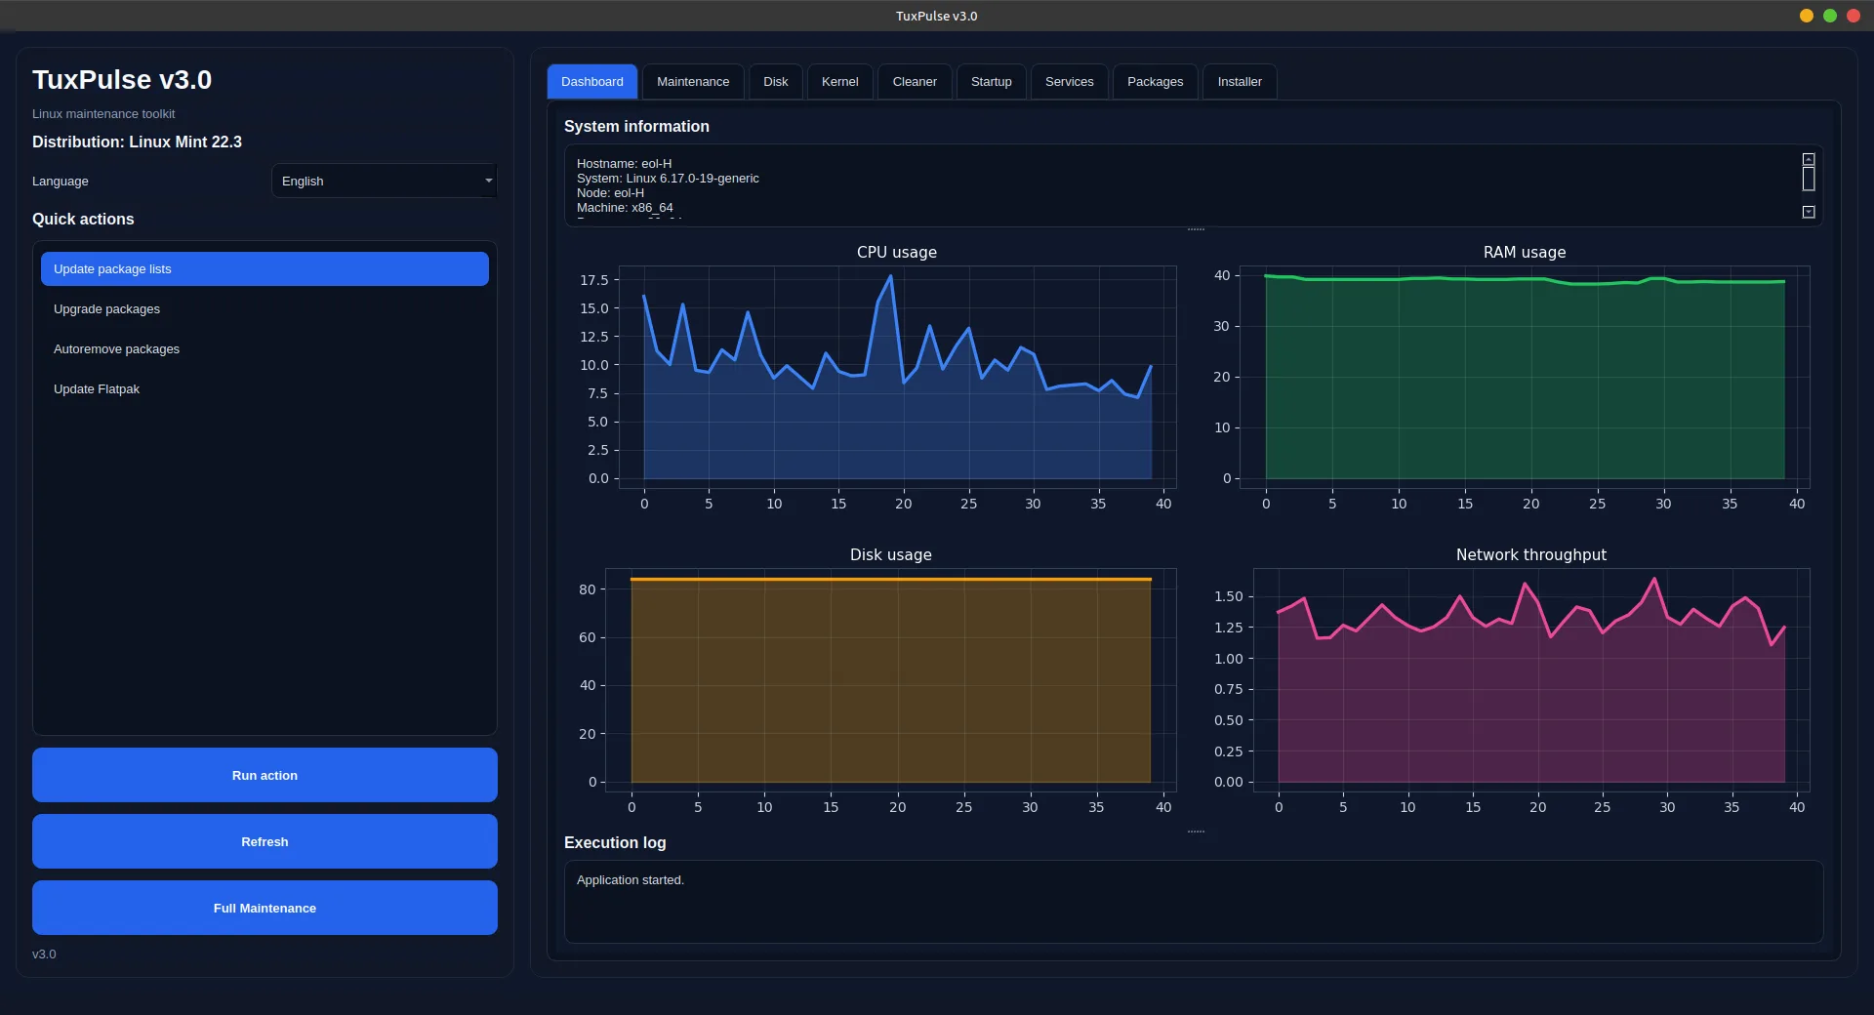This screenshot has height=1015, width=1874.
Task: Open the Startup tab
Action: [991, 81]
